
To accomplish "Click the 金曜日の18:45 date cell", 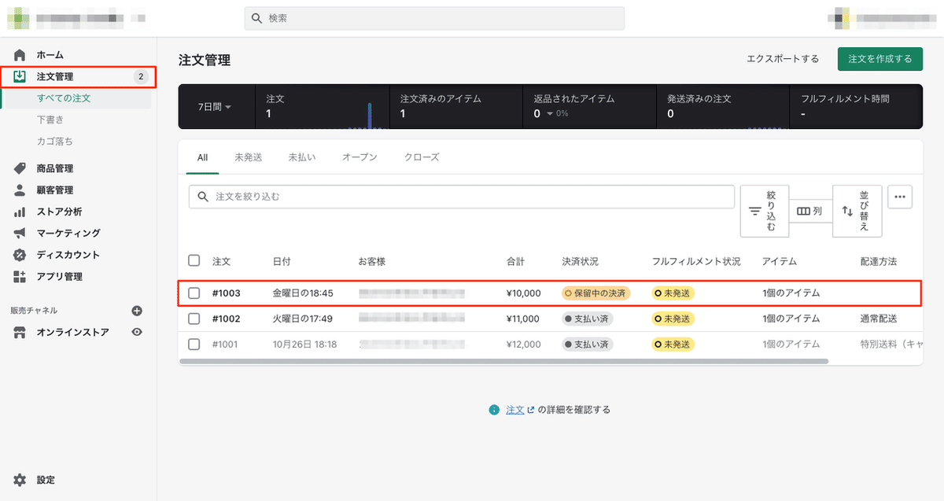I will click(303, 293).
